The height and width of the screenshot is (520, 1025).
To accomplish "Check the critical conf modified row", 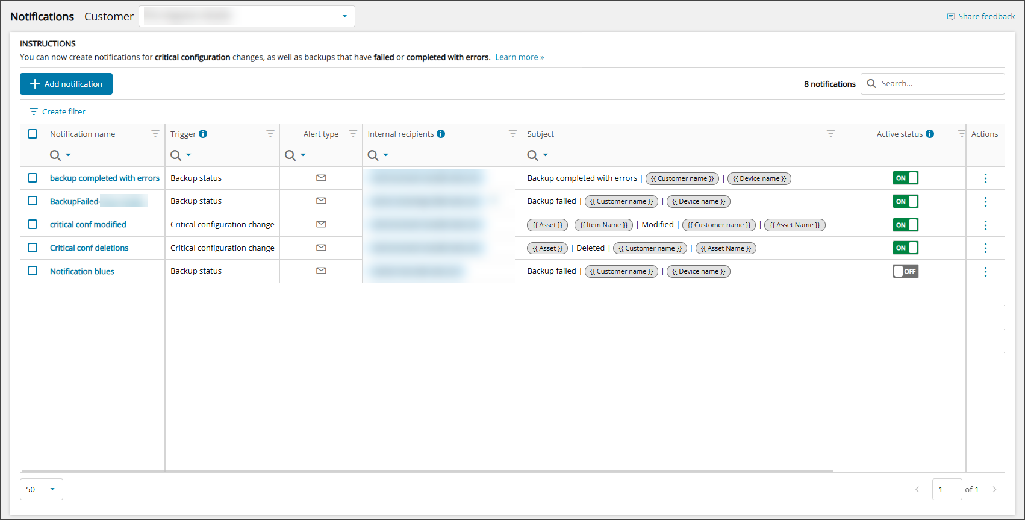I will [x=33, y=224].
